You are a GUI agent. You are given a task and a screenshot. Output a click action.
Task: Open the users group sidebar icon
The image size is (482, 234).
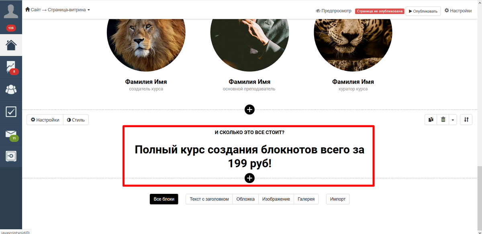point(11,89)
